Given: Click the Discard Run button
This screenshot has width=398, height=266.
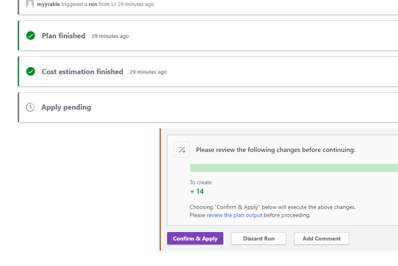Looking at the screenshot, I should tap(259, 239).
